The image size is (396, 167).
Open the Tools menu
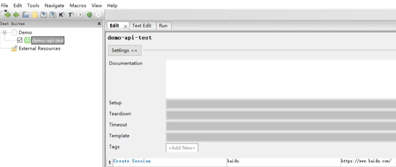click(33, 5)
